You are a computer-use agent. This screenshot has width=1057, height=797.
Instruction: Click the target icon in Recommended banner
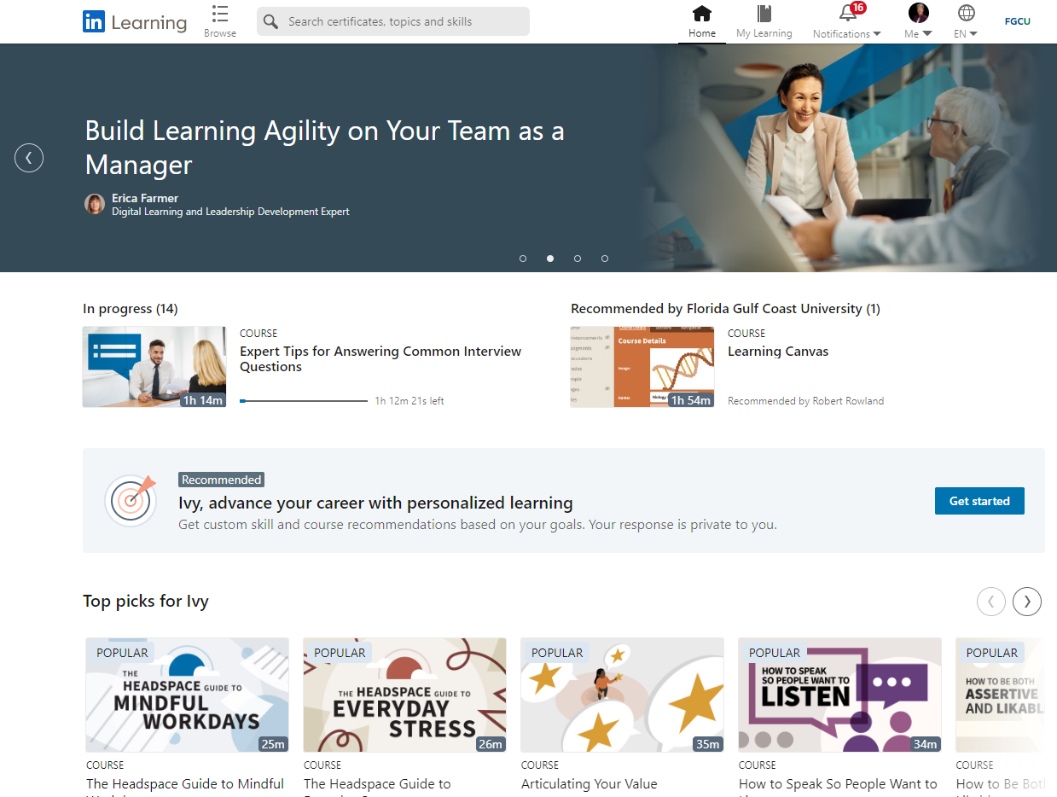131,500
